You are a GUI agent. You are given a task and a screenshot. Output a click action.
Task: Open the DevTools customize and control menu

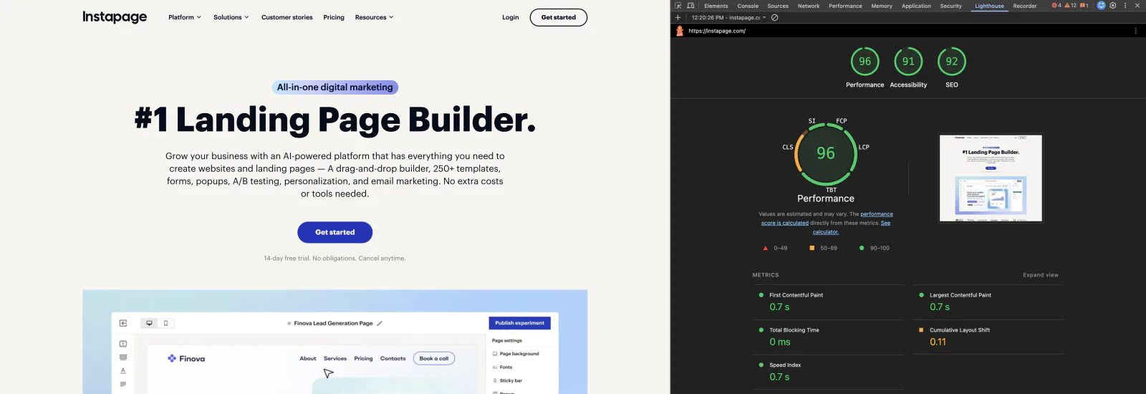coord(1125,6)
